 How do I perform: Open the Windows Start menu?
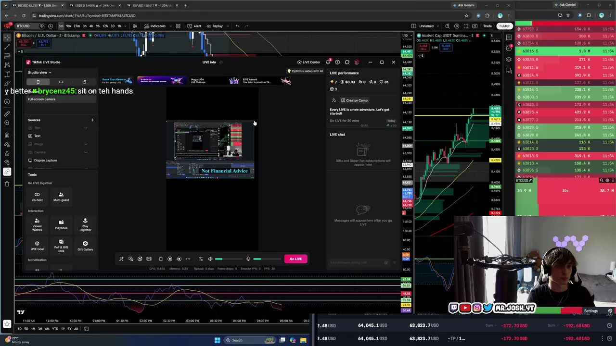point(217,340)
